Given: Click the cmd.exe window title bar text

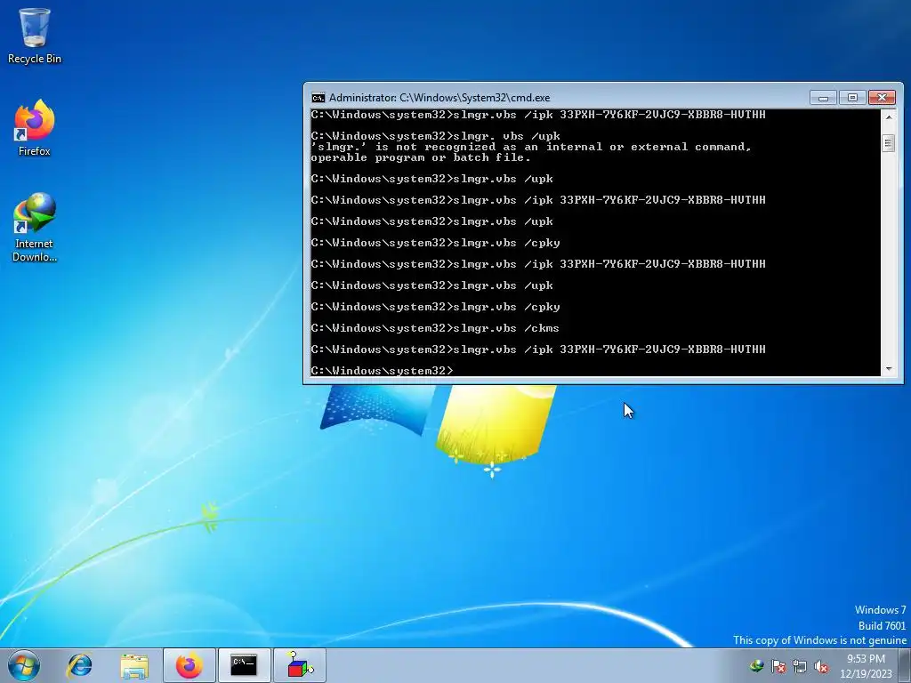Looking at the screenshot, I should click(x=439, y=98).
